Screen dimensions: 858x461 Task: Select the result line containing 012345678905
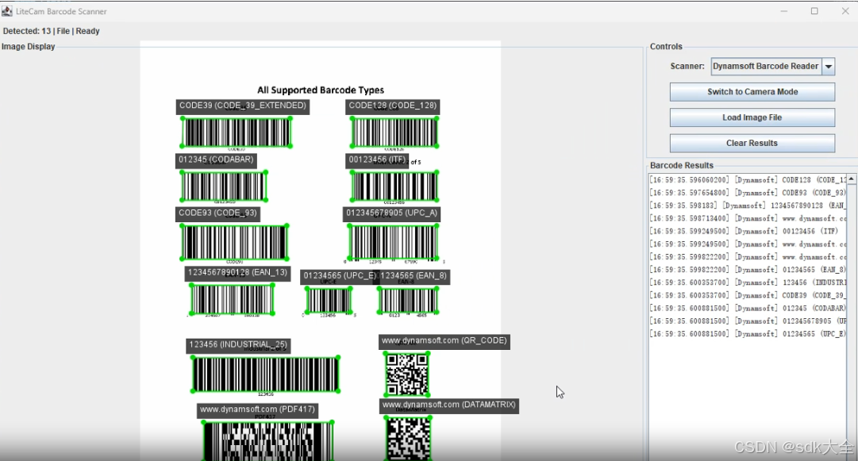tap(748, 321)
